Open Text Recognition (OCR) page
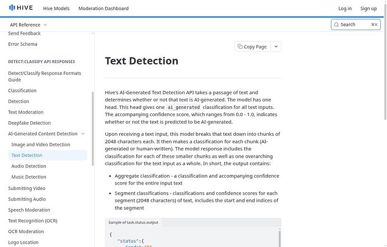 [x=33, y=221]
